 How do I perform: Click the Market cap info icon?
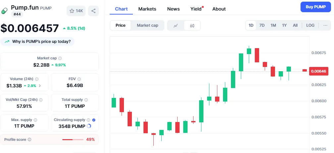click(60, 58)
